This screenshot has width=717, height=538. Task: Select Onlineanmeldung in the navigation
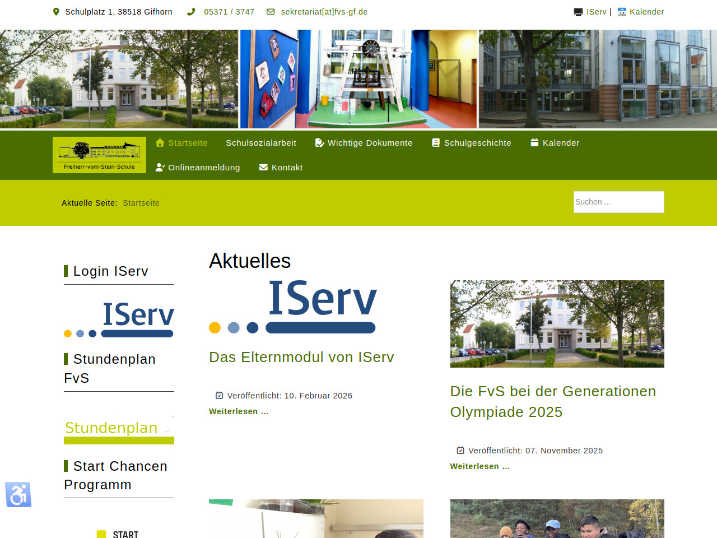204,168
